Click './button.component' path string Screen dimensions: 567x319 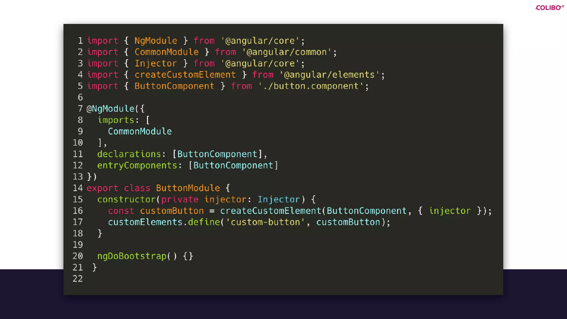point(311,86)
